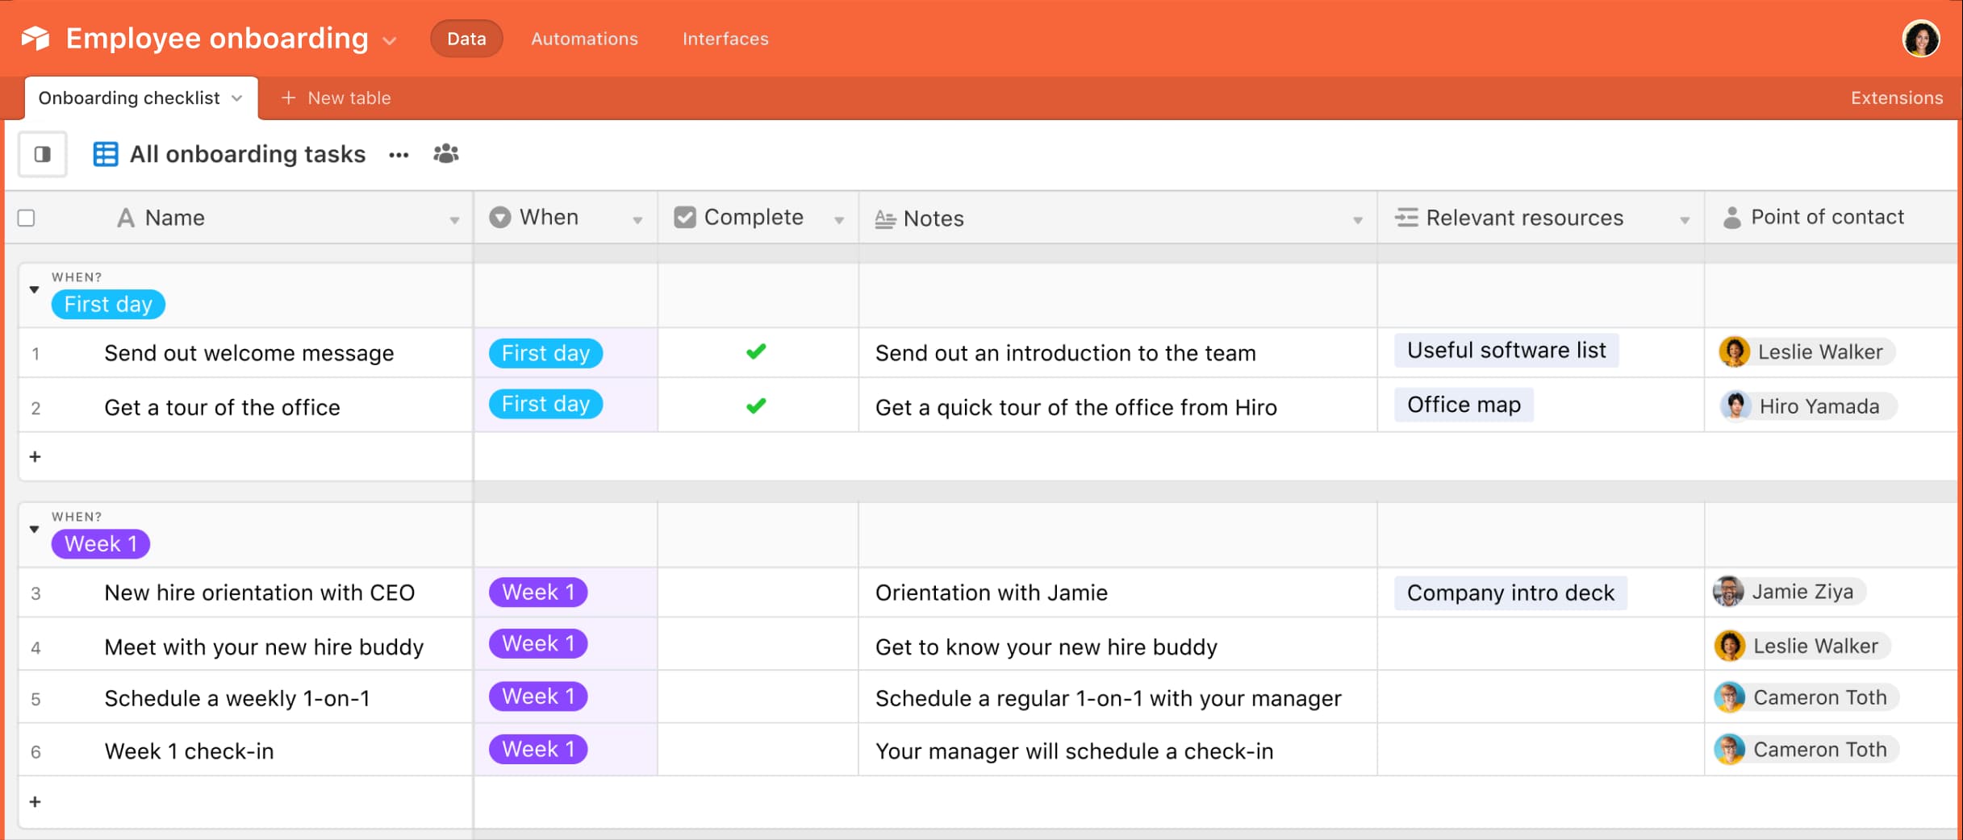
Task: Tick the select-all rows checkbox
Action: tap(27, 218)
